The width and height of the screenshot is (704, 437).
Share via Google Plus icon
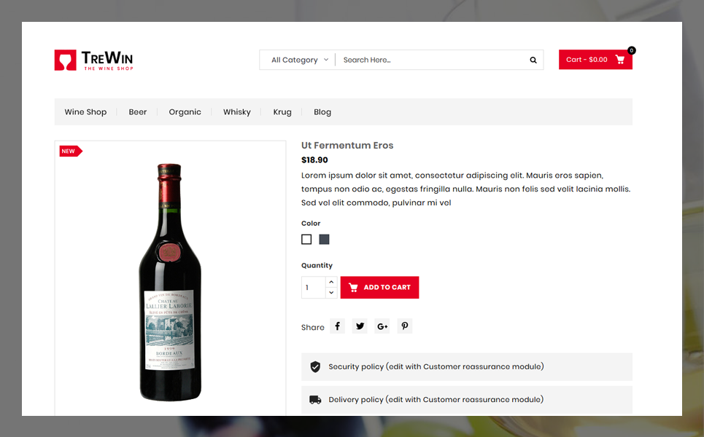pyautogui.click(x=382, y=326)
